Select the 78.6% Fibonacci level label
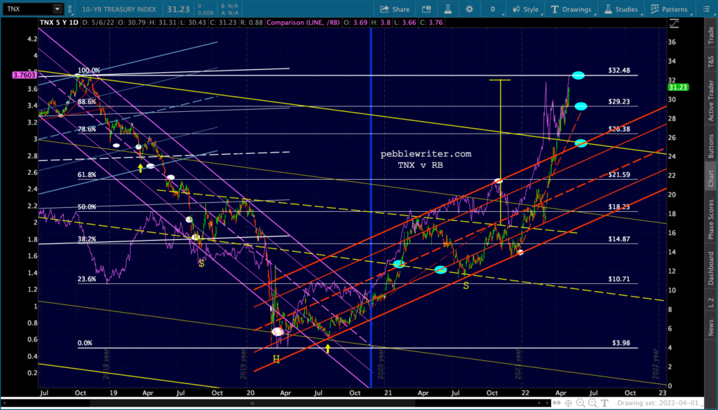 click(87, 129)
